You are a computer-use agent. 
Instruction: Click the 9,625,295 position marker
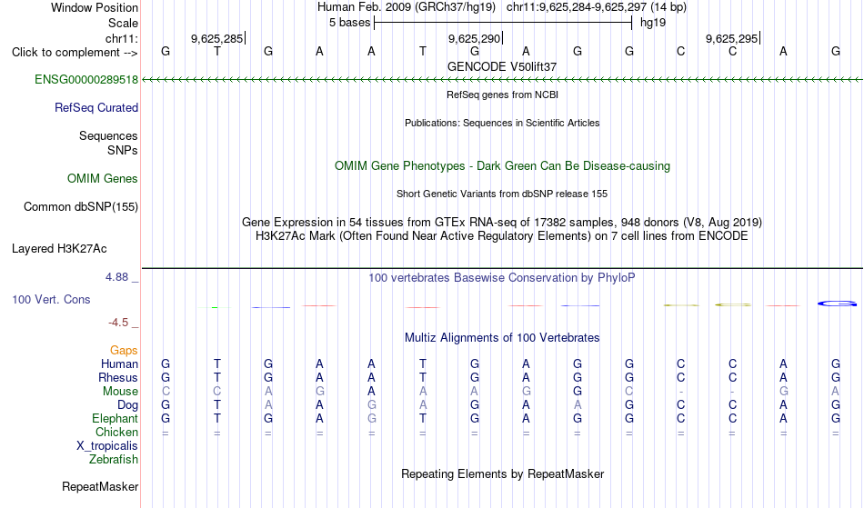point(732,38)
